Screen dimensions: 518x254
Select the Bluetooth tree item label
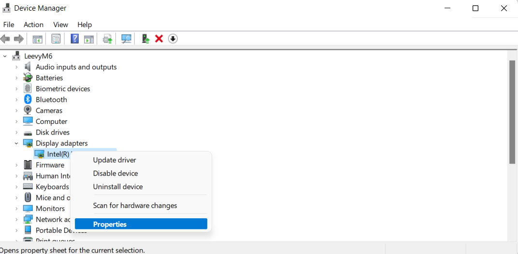51,100
